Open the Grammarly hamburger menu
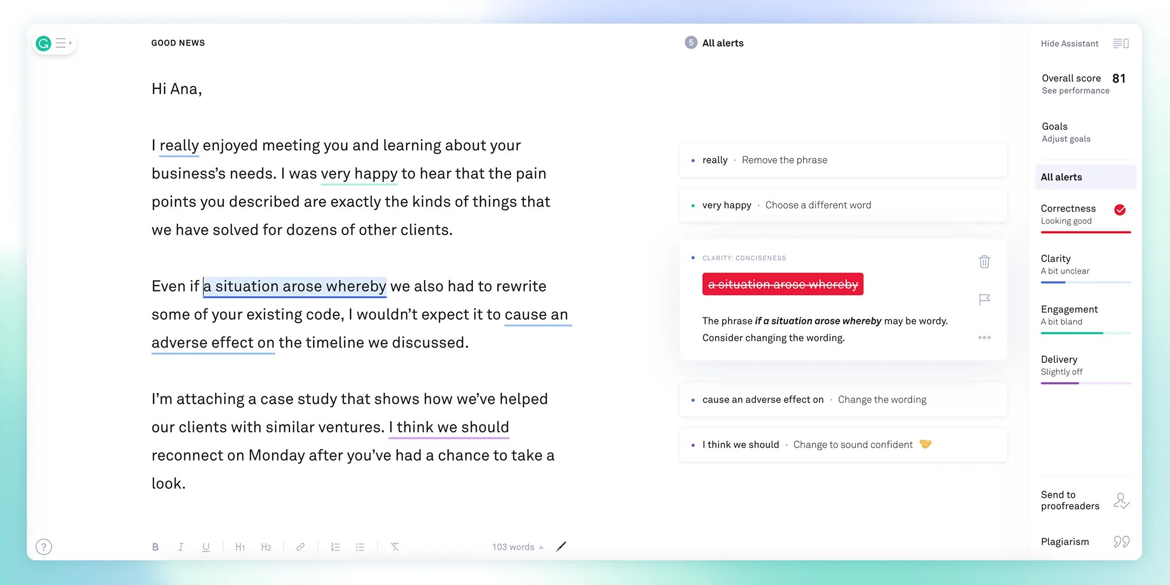 pyautogui.click(x=62, y=43)
